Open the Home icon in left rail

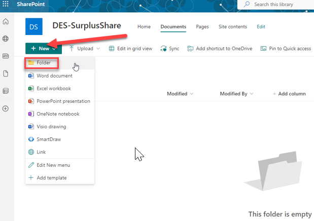pos(6,21)
